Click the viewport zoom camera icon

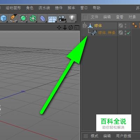[x=65, y=28]
